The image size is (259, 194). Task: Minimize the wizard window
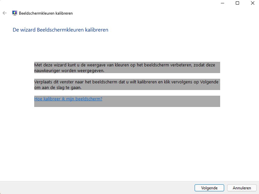coord(222,3)
